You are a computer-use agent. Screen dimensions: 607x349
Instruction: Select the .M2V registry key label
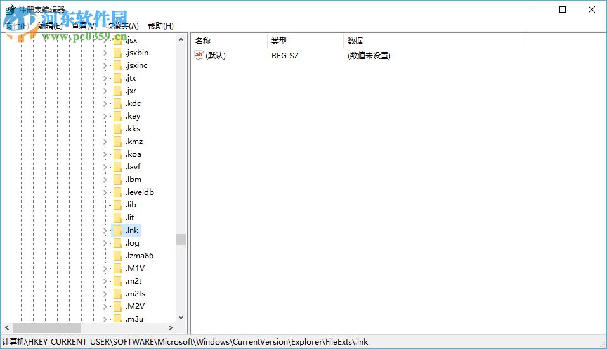[135, 306]
